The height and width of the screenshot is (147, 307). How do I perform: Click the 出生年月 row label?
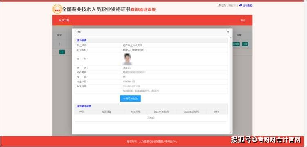point(82,82)
